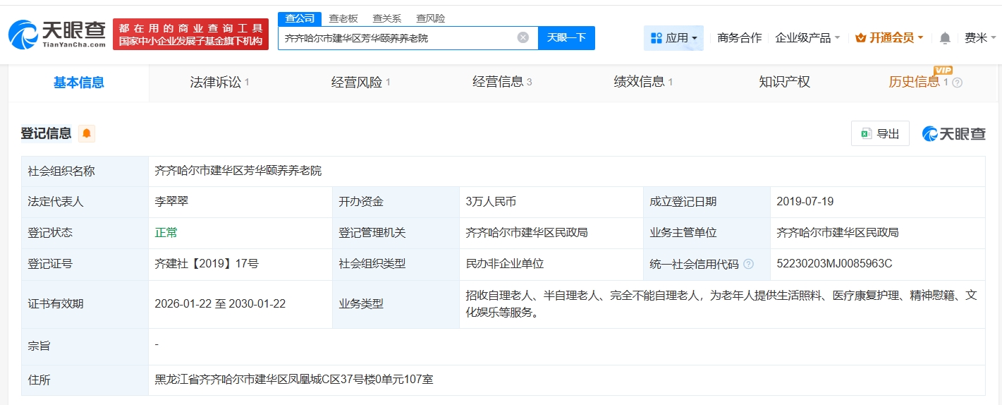Export registration info with 导出 button
Image resolution: width=1002 pixels, height=405 pixels.
[880, 133]
